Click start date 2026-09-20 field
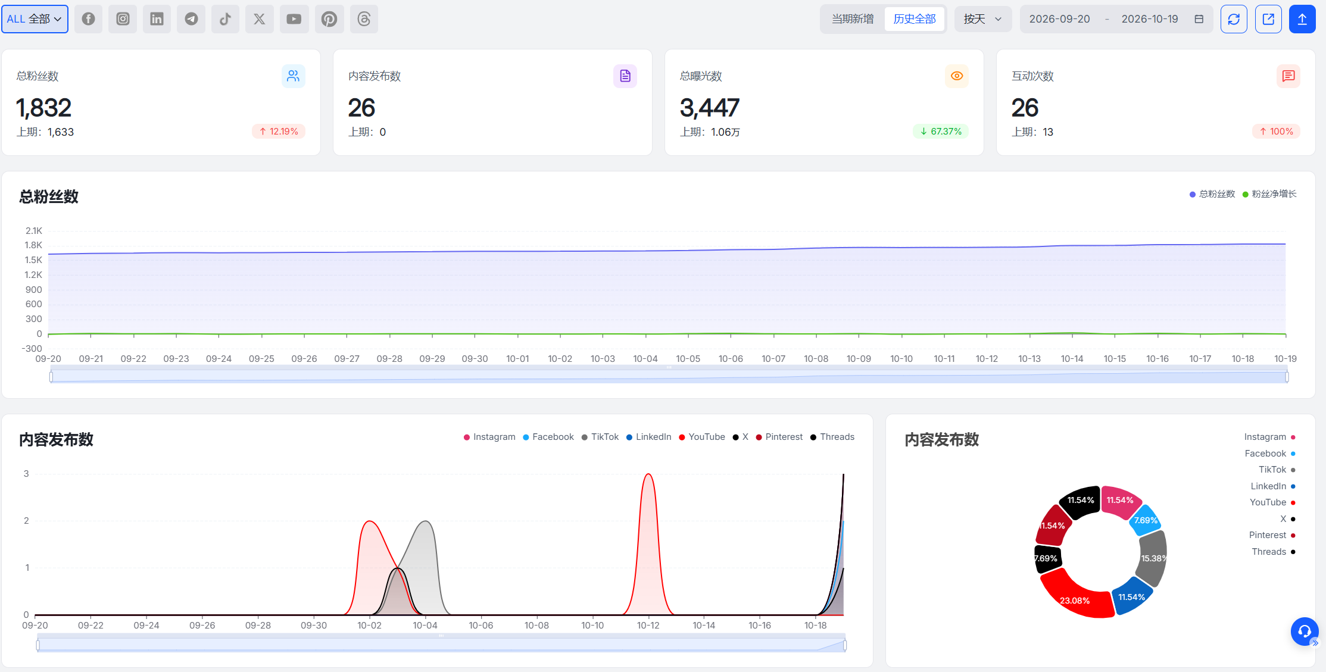Viewport: 1326px width, 672px height. (x=1060, y=19)
